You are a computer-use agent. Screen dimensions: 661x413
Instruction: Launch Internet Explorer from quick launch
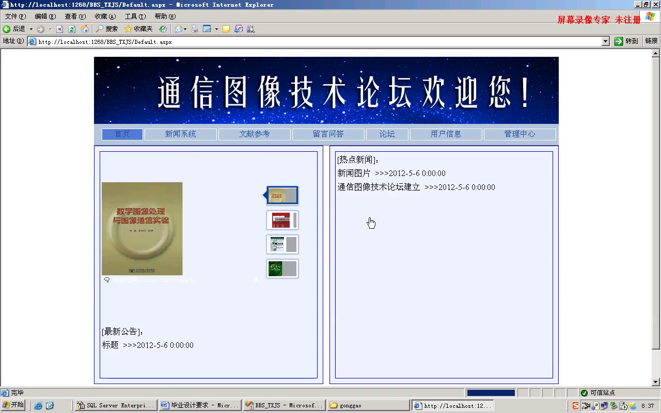click(38, 406)
